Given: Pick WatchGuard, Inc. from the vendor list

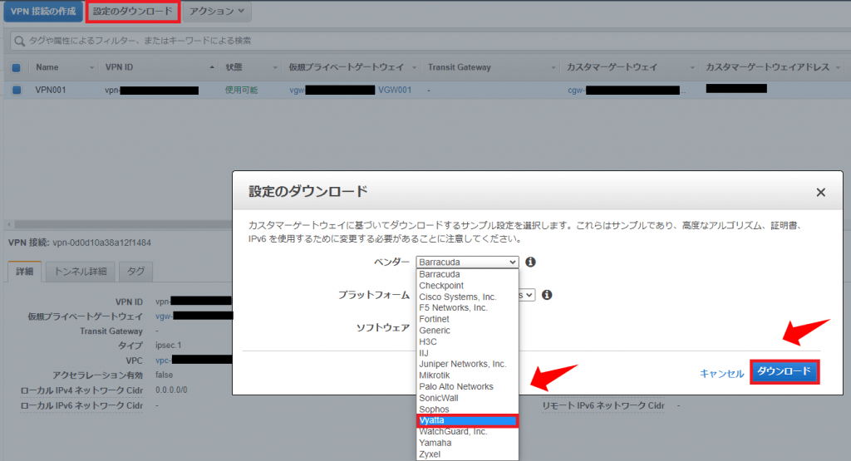Looking at the screenshot, I should pyautogui.click(x=467, y=432).
